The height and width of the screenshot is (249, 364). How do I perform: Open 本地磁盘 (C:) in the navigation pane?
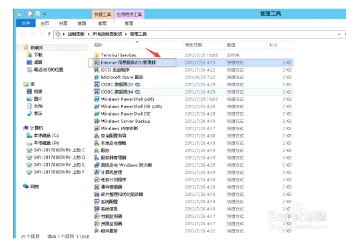[x=46, y=135]
